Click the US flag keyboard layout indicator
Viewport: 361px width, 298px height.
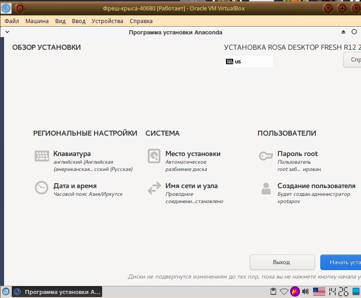319,292
